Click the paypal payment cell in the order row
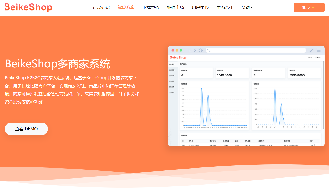This screenshot has height=193, width=329. [225, 145]
